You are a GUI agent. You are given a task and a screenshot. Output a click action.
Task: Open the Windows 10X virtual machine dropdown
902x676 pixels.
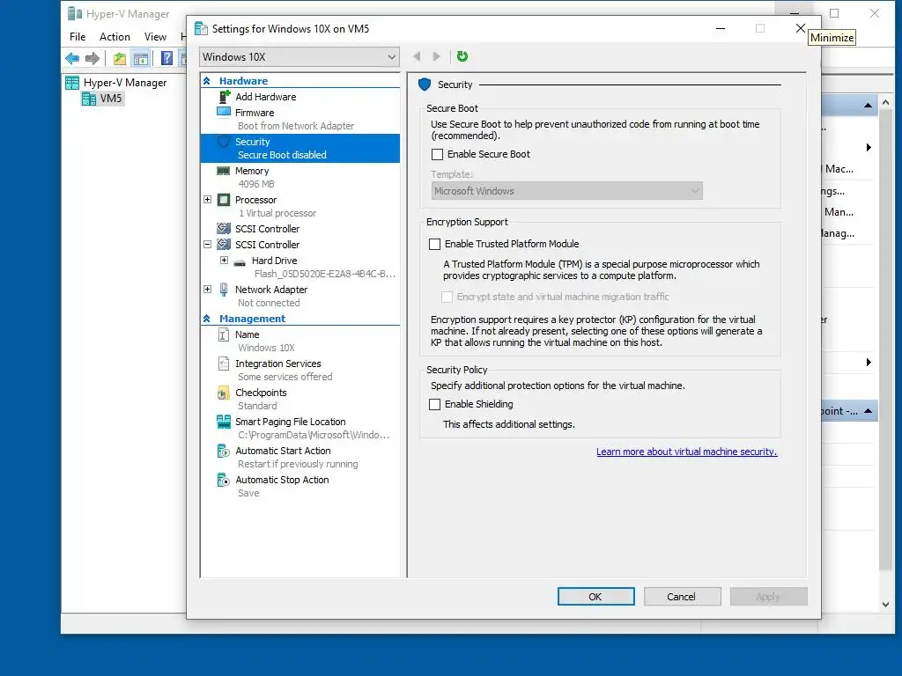tap(299, 57)
